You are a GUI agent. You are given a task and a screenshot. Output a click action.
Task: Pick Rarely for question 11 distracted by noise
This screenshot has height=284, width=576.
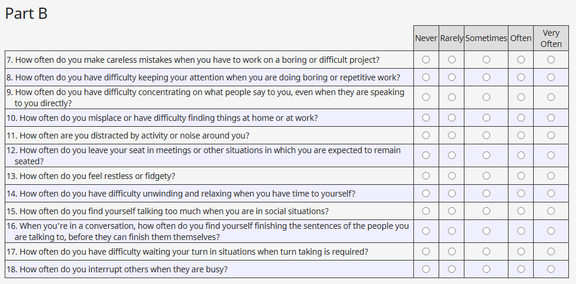coord(452,135)
